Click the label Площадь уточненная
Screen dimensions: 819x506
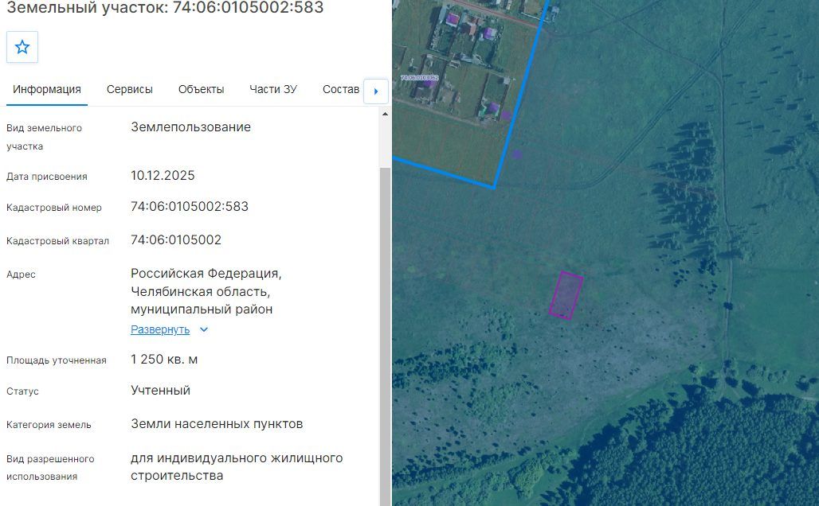57,360
